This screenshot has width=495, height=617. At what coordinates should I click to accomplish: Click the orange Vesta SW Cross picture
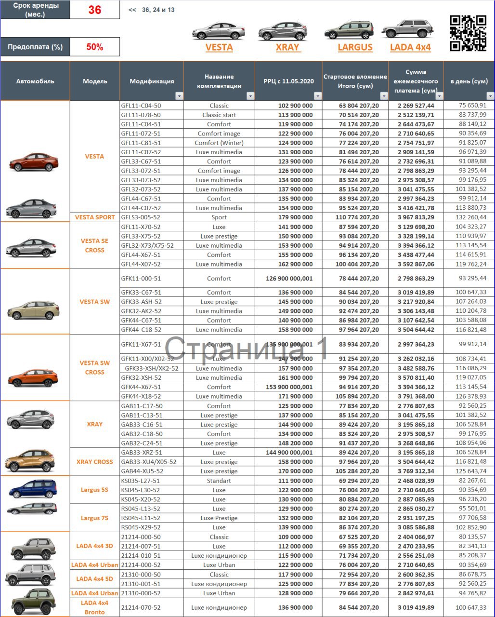click(x=33, y=377)
